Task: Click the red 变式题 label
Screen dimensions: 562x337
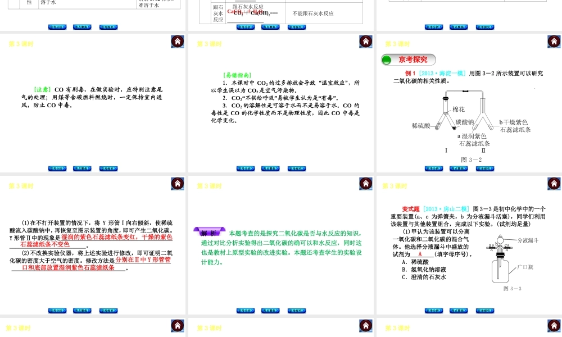Action: pyautogui.click(x=411, y=209)
